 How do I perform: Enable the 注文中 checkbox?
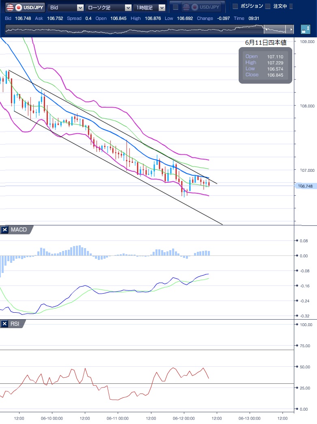point(267,6)
